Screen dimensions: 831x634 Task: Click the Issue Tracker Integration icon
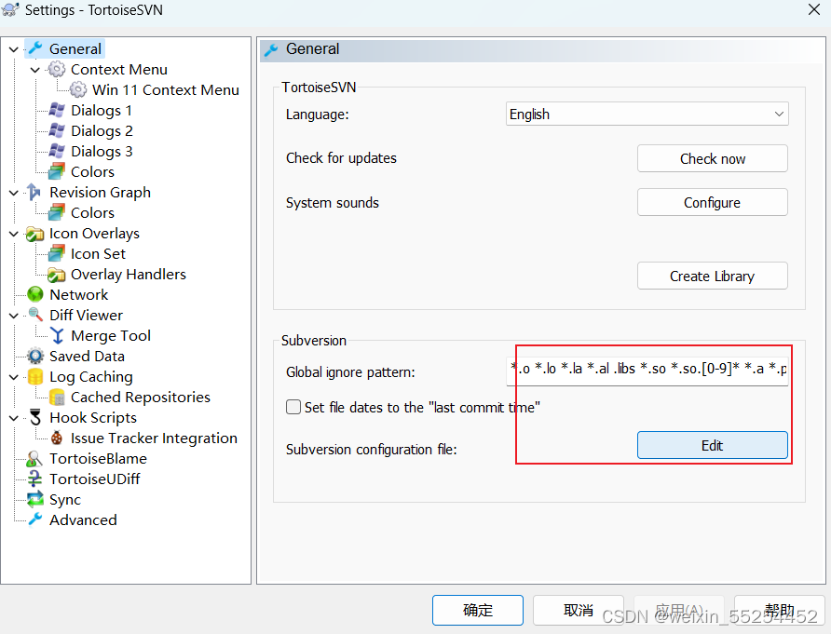tap(56, 438)
